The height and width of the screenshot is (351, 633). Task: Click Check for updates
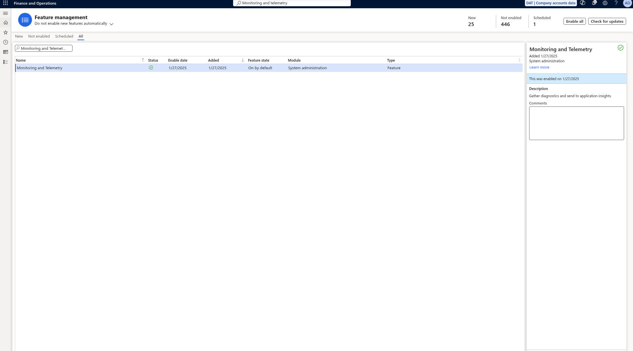point(607,21)
